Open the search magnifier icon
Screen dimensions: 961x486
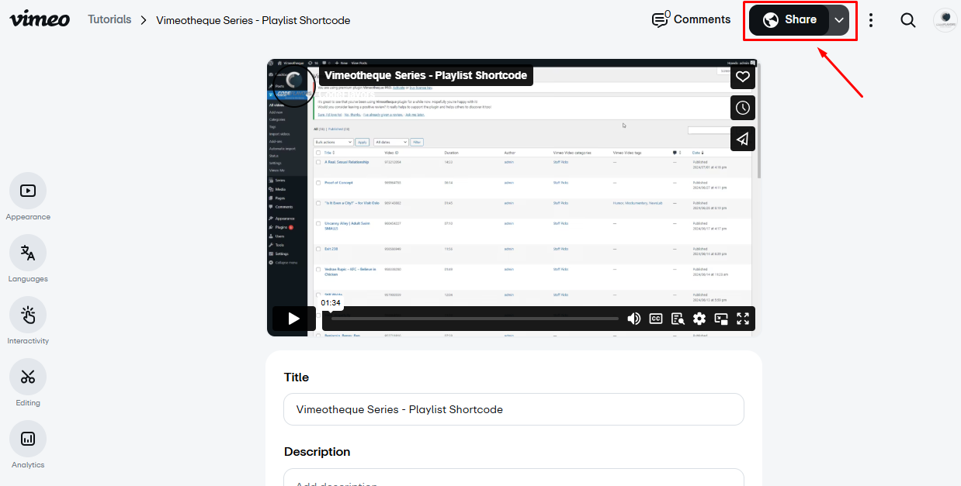(x=907, y=20)
